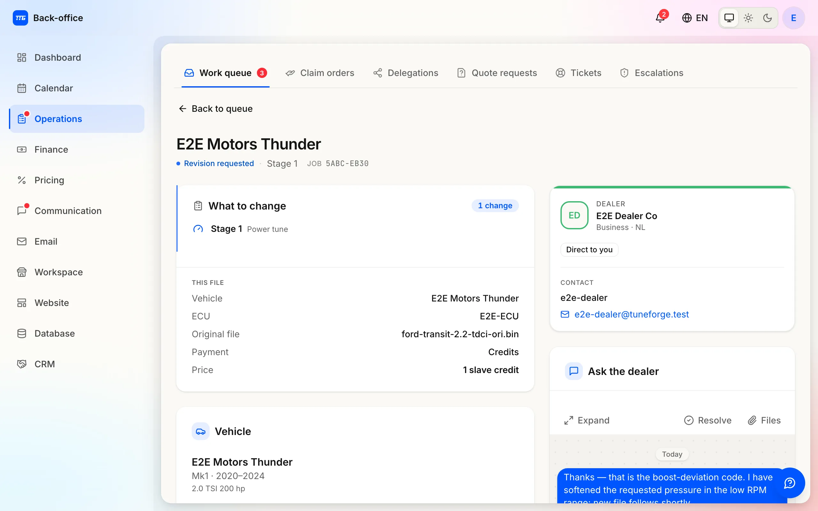This screenshot has height=511, width=818.
Task: Switch to Delegations tab
Action: pyautogui.click(x=405, y=73)
